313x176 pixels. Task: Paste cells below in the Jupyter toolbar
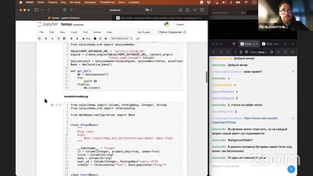[x=64, y=39]
